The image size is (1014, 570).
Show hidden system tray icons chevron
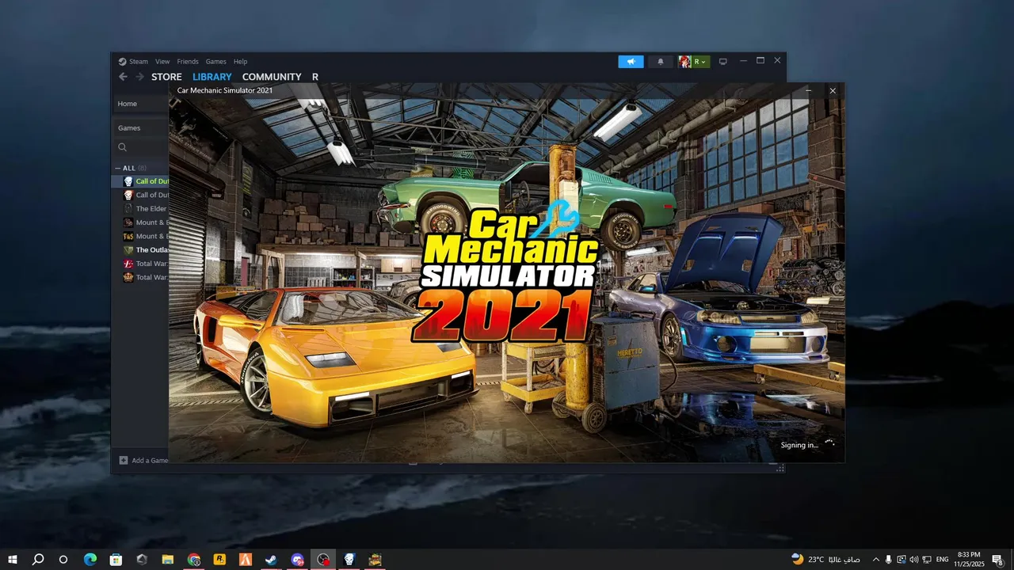(x=875, y=559)
